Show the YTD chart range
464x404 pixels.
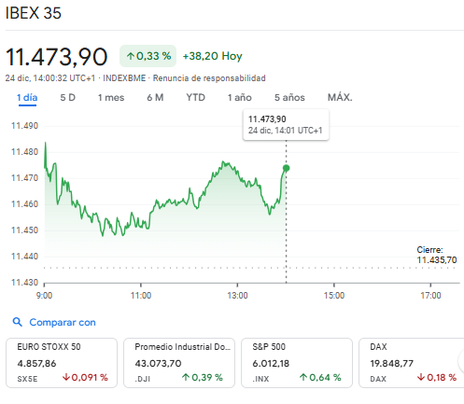click(x=195, y=98)
